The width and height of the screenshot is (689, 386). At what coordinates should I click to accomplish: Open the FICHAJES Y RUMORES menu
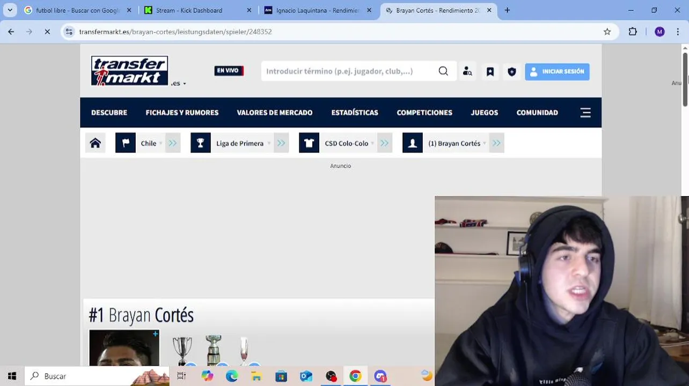(x=182, y=113)
